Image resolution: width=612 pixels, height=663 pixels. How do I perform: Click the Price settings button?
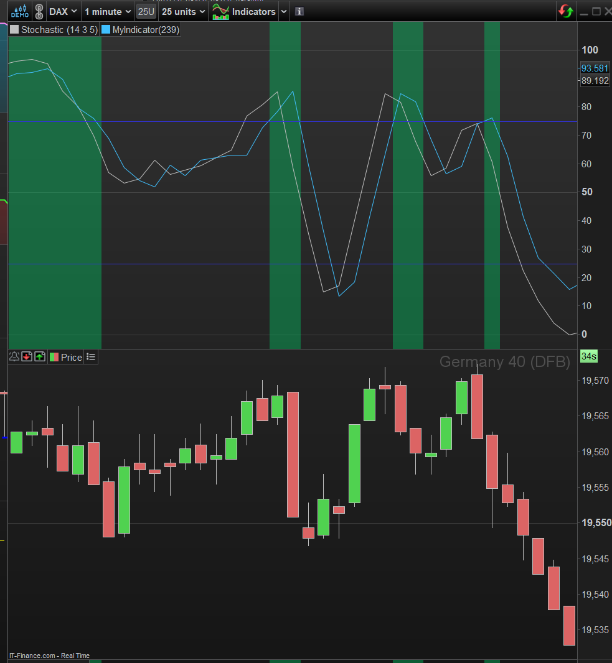(66, 357)
